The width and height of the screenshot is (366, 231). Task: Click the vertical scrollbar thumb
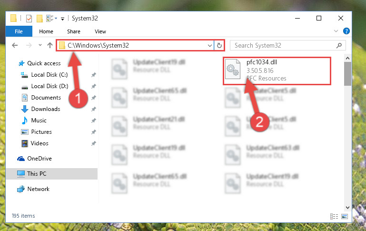[x=347, y=74]
